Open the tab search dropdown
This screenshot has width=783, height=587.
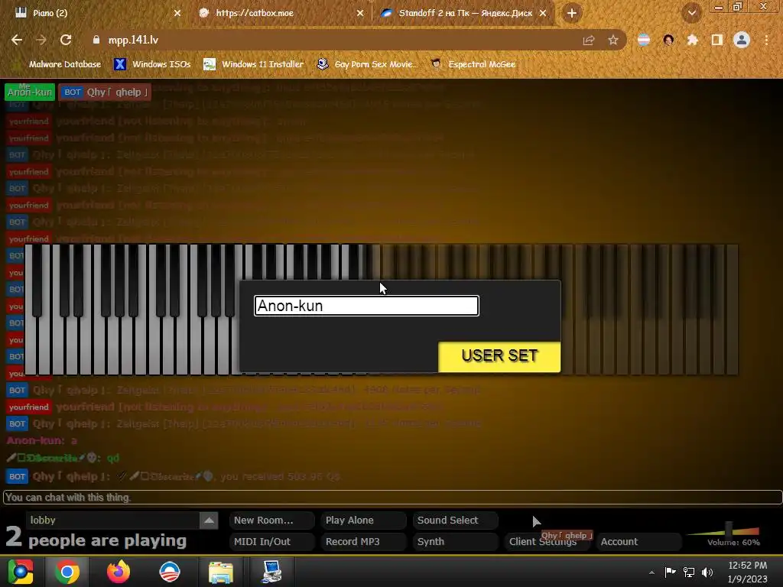[x=691, y=13]
